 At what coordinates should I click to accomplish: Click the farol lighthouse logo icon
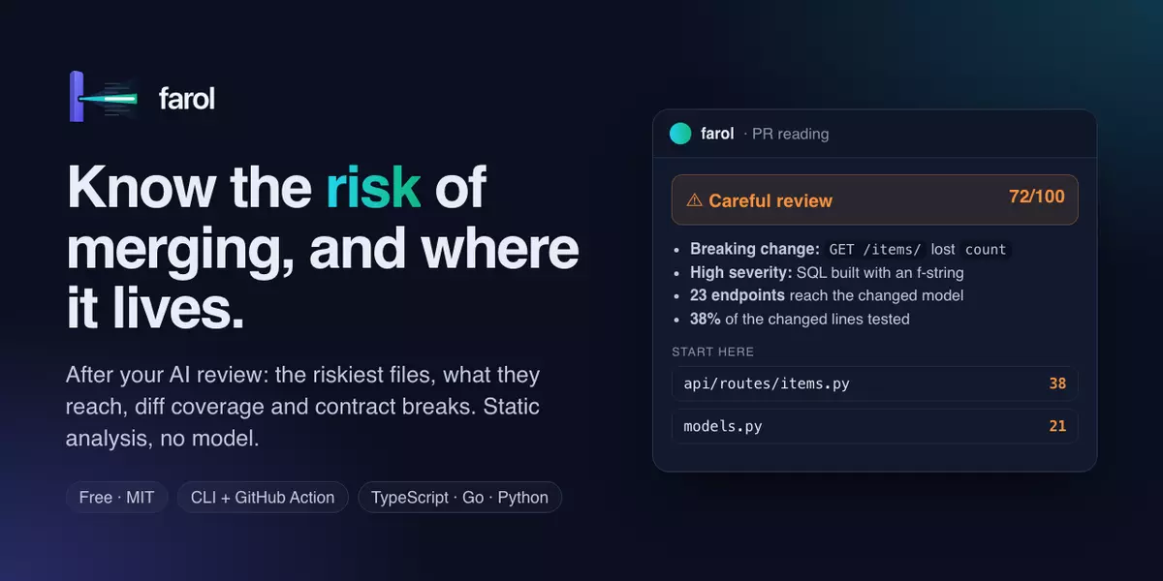pyautogui.click(x=105, y=97)
